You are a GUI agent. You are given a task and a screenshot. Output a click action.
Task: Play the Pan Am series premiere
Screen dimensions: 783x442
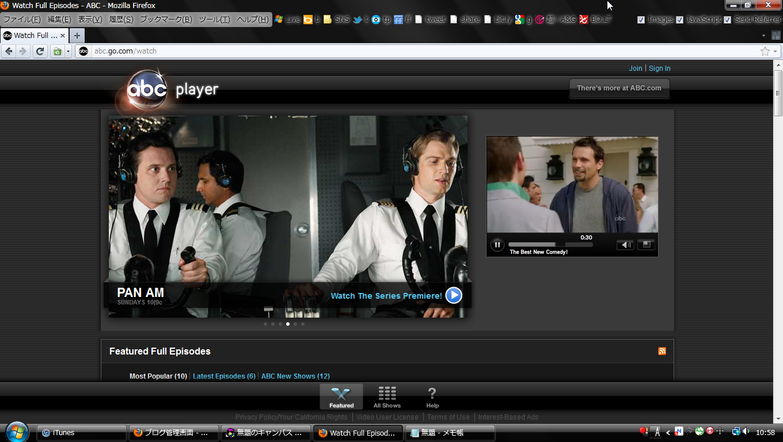[x=454, y=295]
